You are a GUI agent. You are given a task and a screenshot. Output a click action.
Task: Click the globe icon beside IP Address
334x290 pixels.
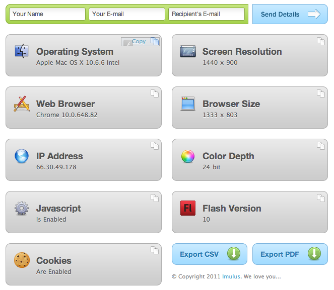[22, 156]
